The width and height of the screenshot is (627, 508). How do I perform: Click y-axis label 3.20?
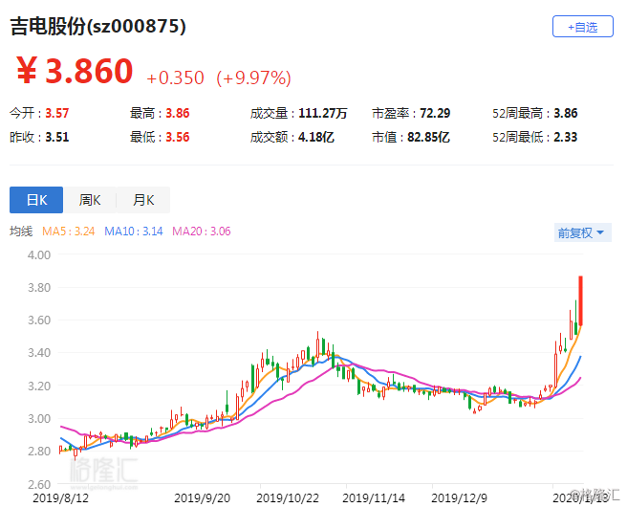39,386
